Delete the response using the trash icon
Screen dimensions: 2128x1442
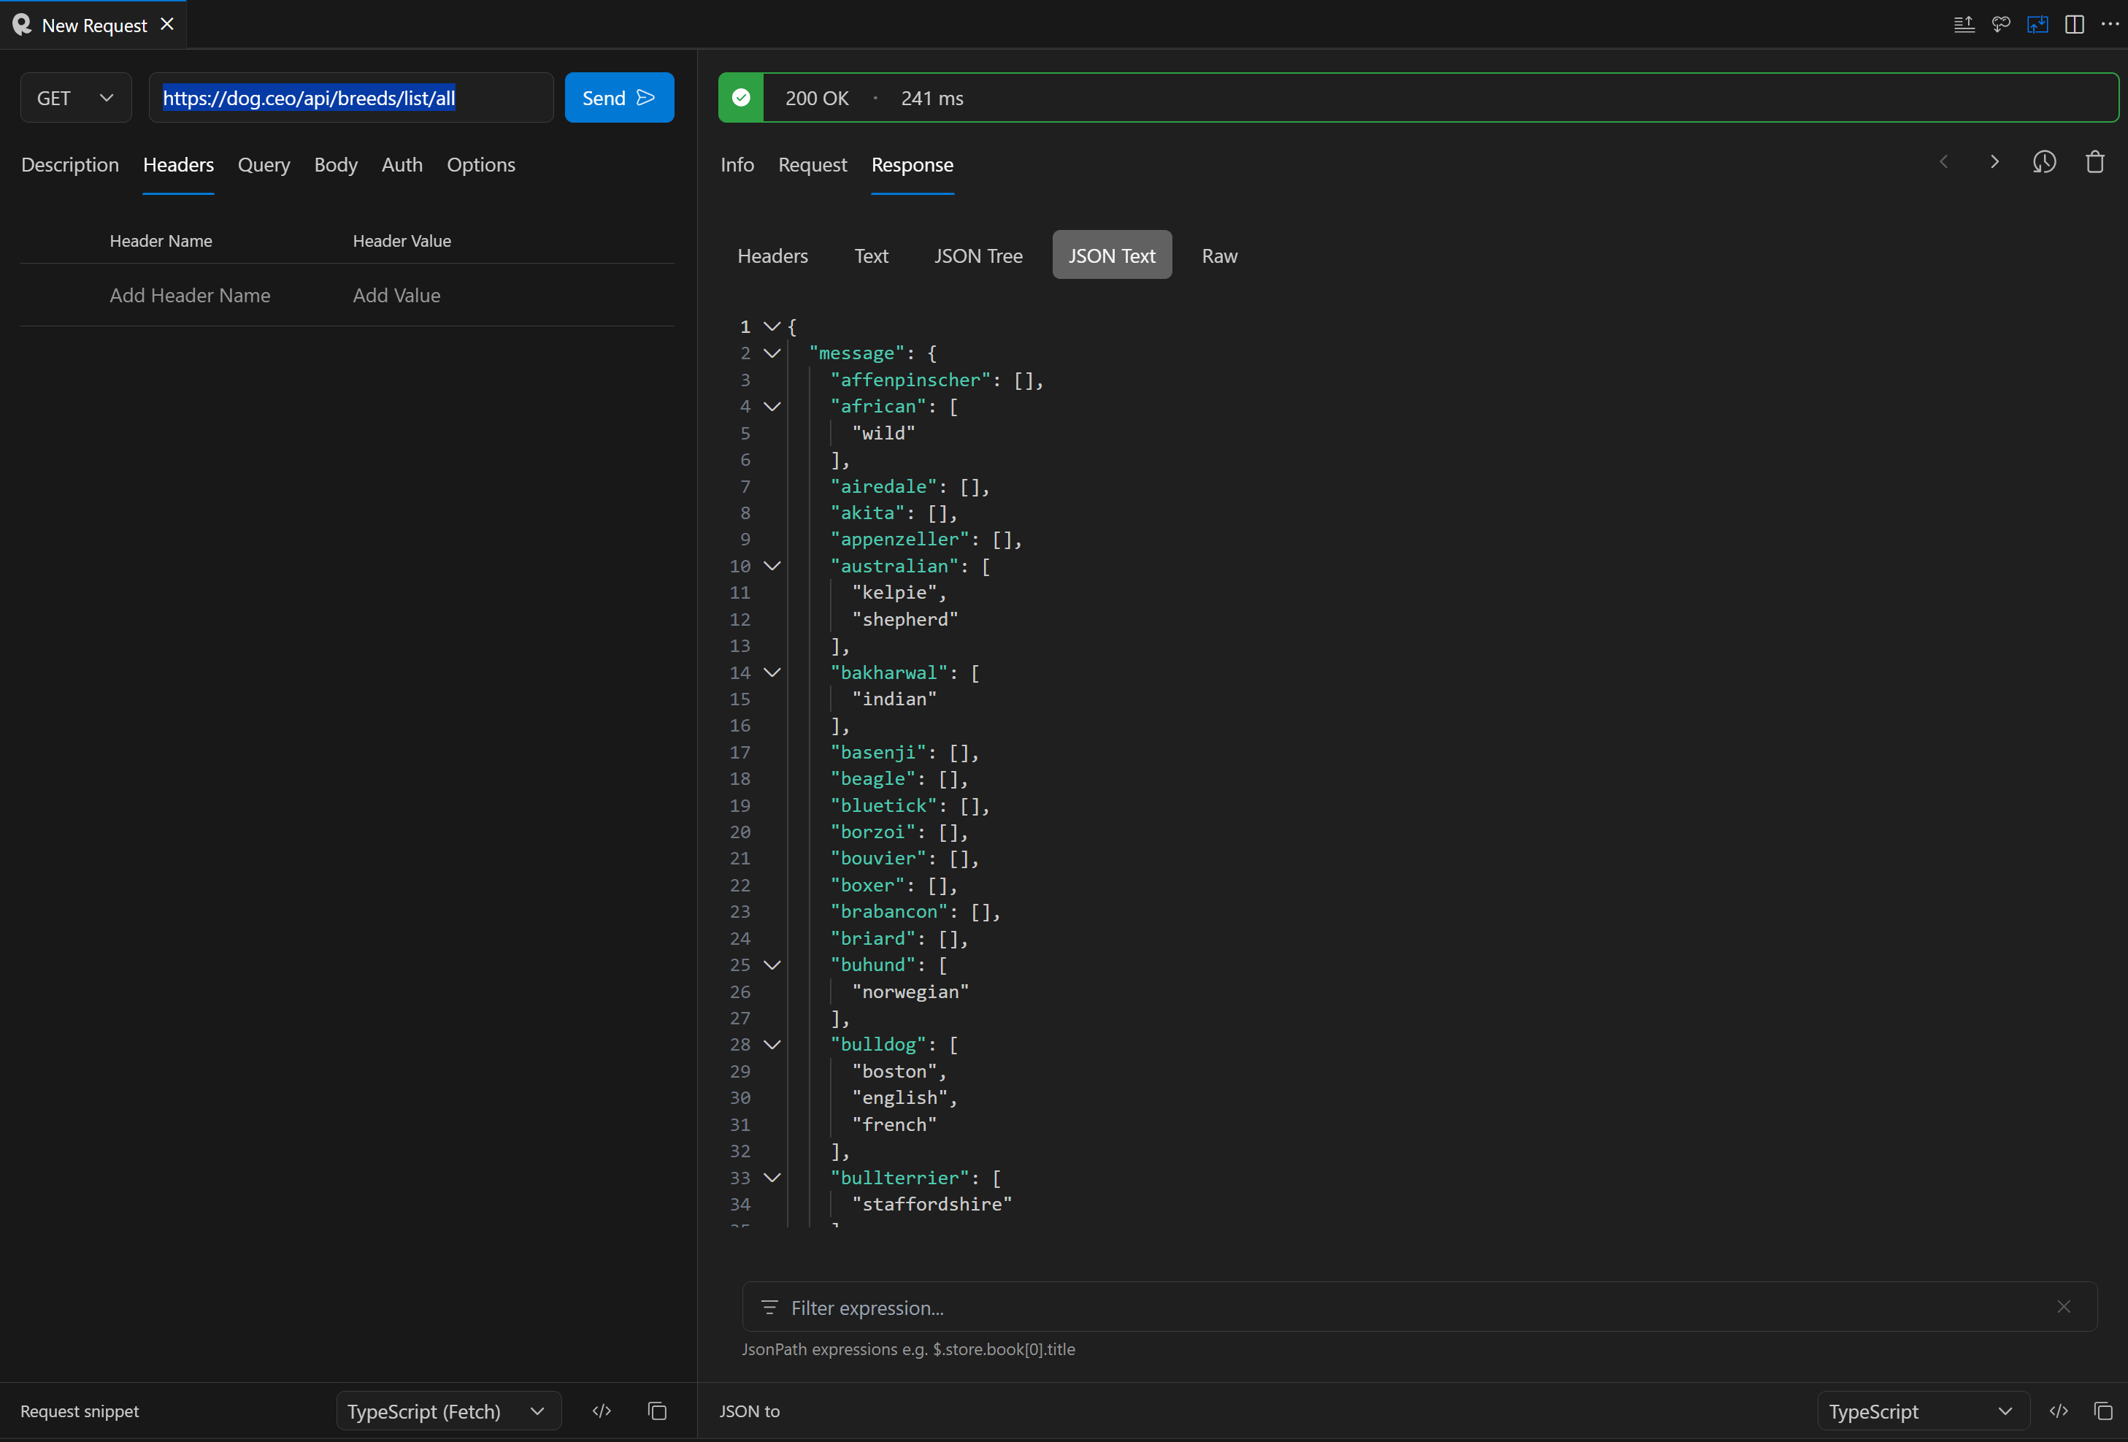(2095, 162)
